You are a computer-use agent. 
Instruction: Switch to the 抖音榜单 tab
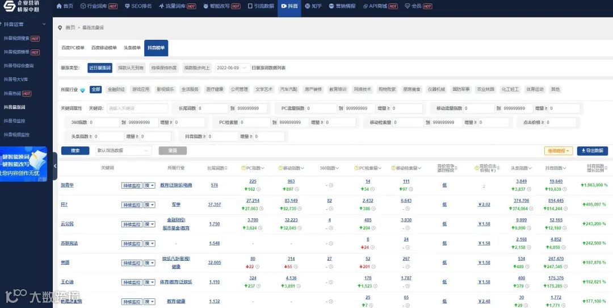(156, 48)
